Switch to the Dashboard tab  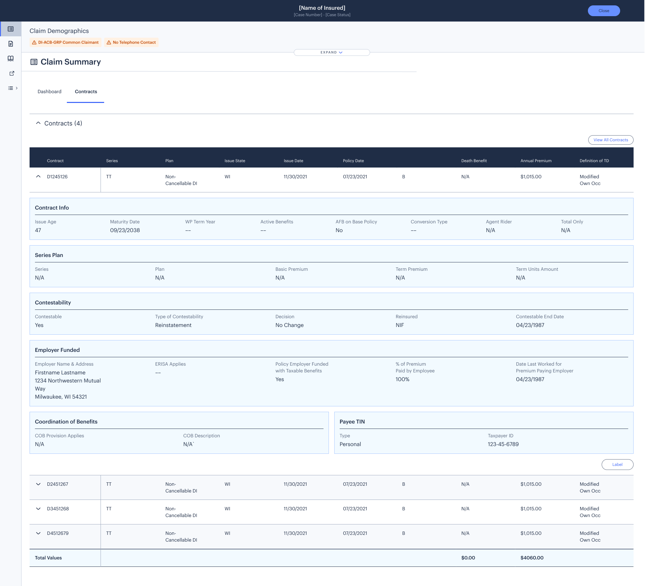coord(49,91)
